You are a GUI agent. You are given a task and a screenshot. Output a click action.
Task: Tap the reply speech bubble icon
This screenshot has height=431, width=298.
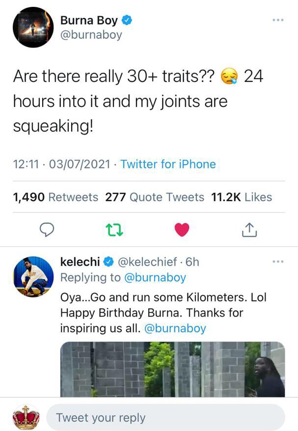47,230
